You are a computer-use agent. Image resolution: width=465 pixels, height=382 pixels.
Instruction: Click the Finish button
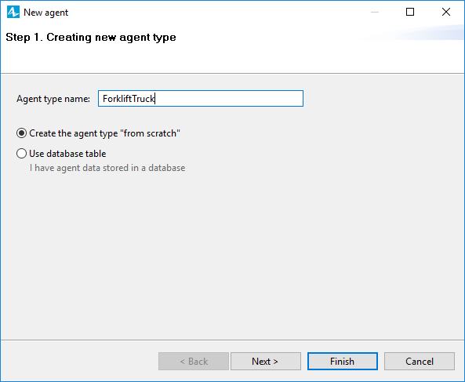click(343, 362)
